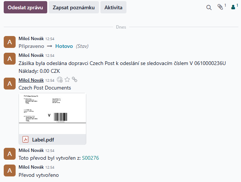Click the Label.pdf file name
Screen dimensions: 241x182
point(43,140)
